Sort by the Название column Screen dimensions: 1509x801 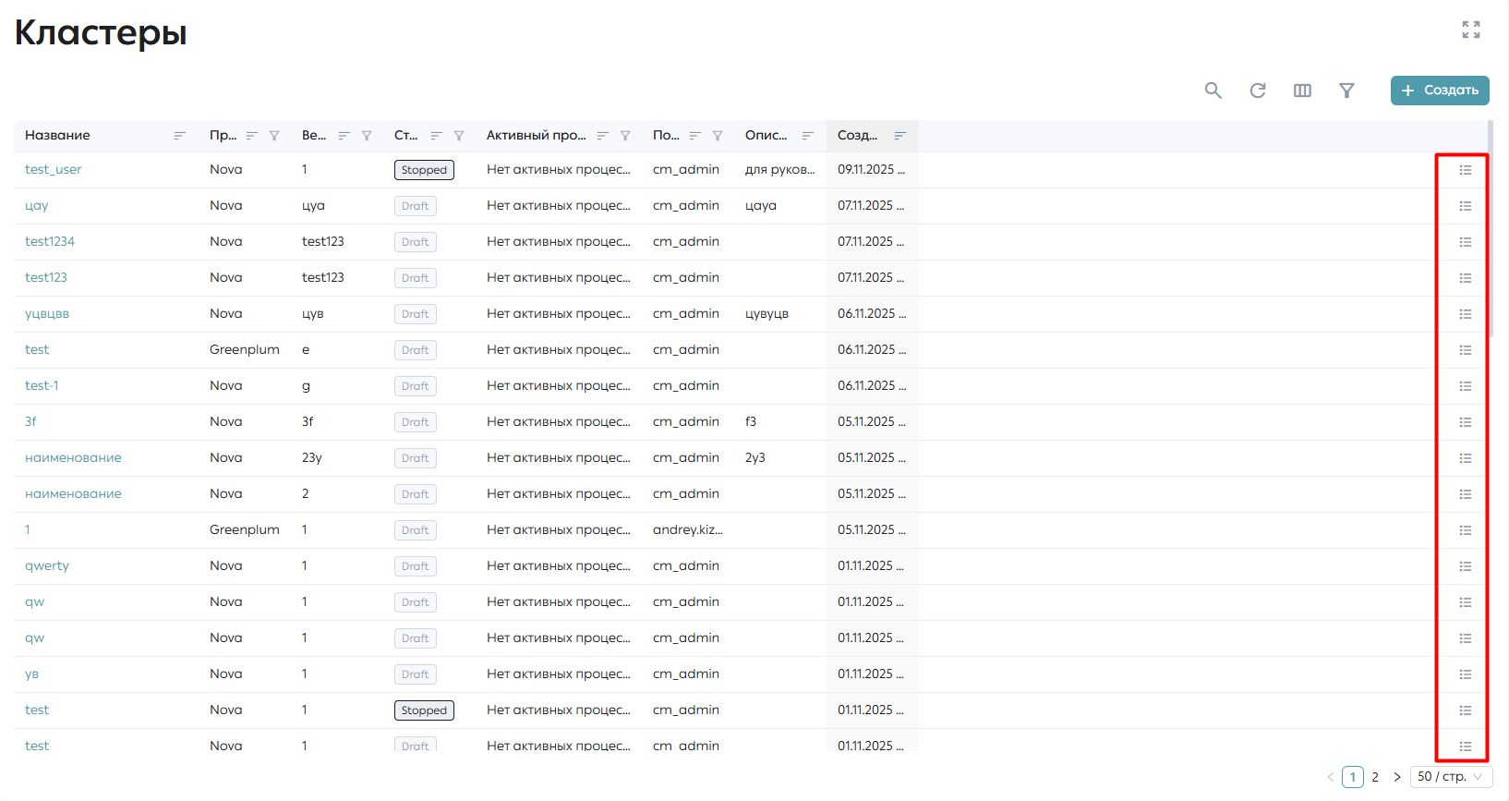(180, 136)
